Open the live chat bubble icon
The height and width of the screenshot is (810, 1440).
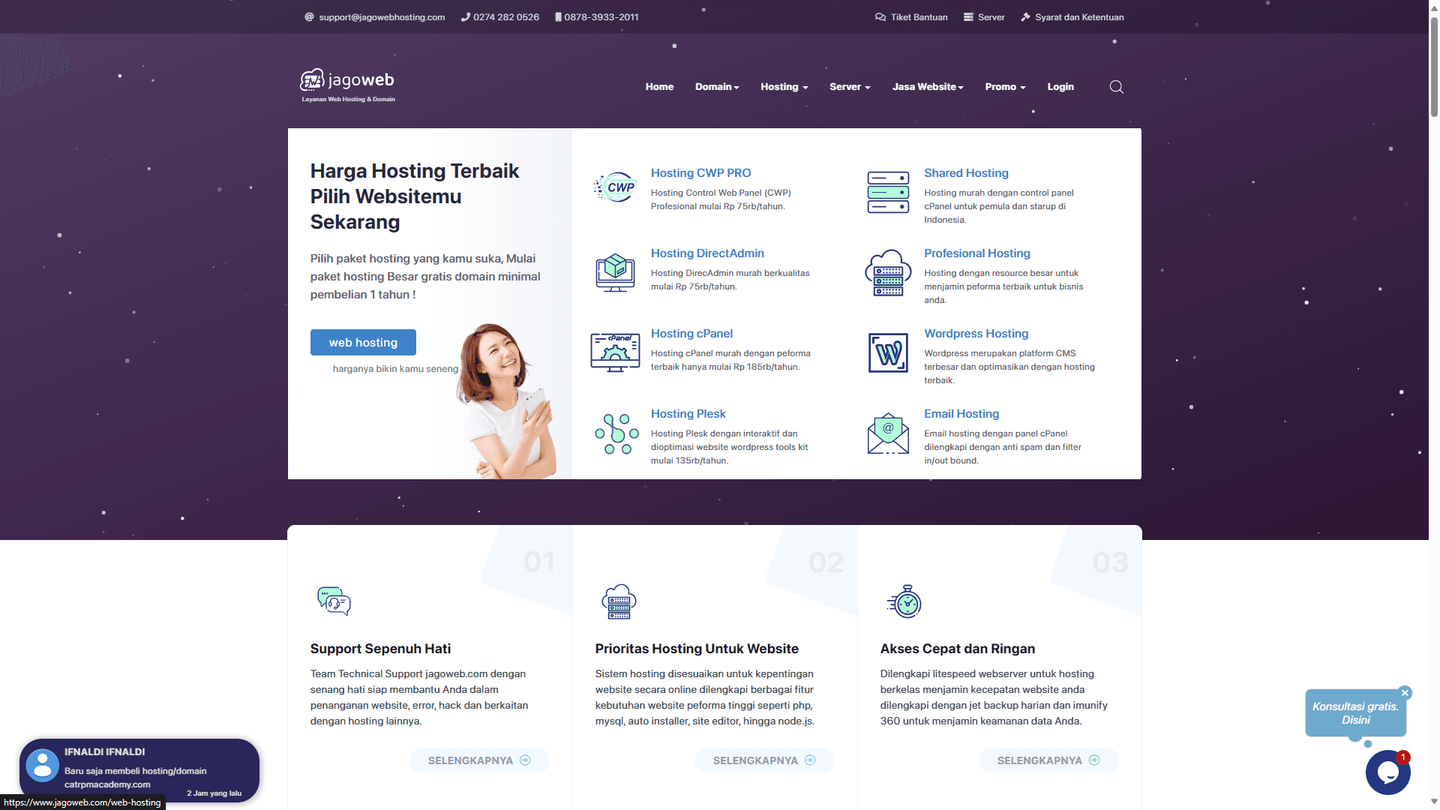coord(1387,772)
